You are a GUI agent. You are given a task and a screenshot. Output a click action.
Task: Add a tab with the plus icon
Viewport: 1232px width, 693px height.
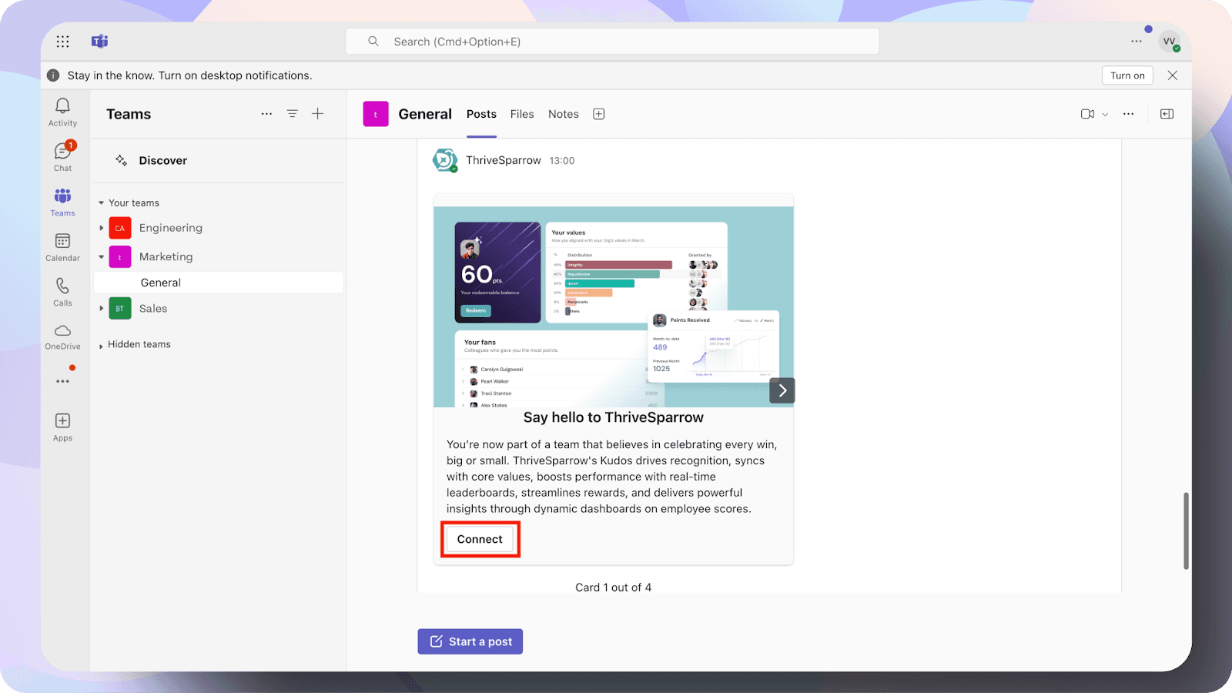coord(598,114)
